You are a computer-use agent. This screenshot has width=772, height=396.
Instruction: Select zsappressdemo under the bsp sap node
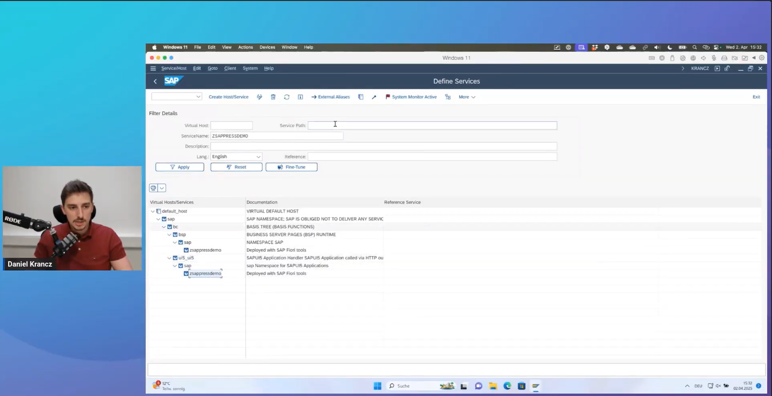(206, 250)
